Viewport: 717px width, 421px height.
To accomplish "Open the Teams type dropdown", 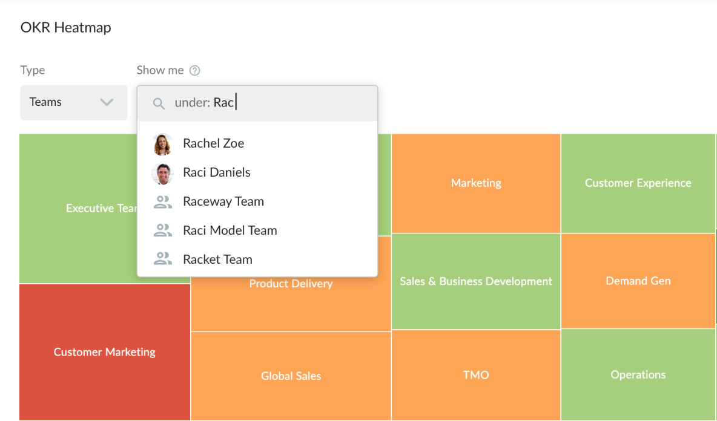I will pyautogui.click(x=74, y=102).
